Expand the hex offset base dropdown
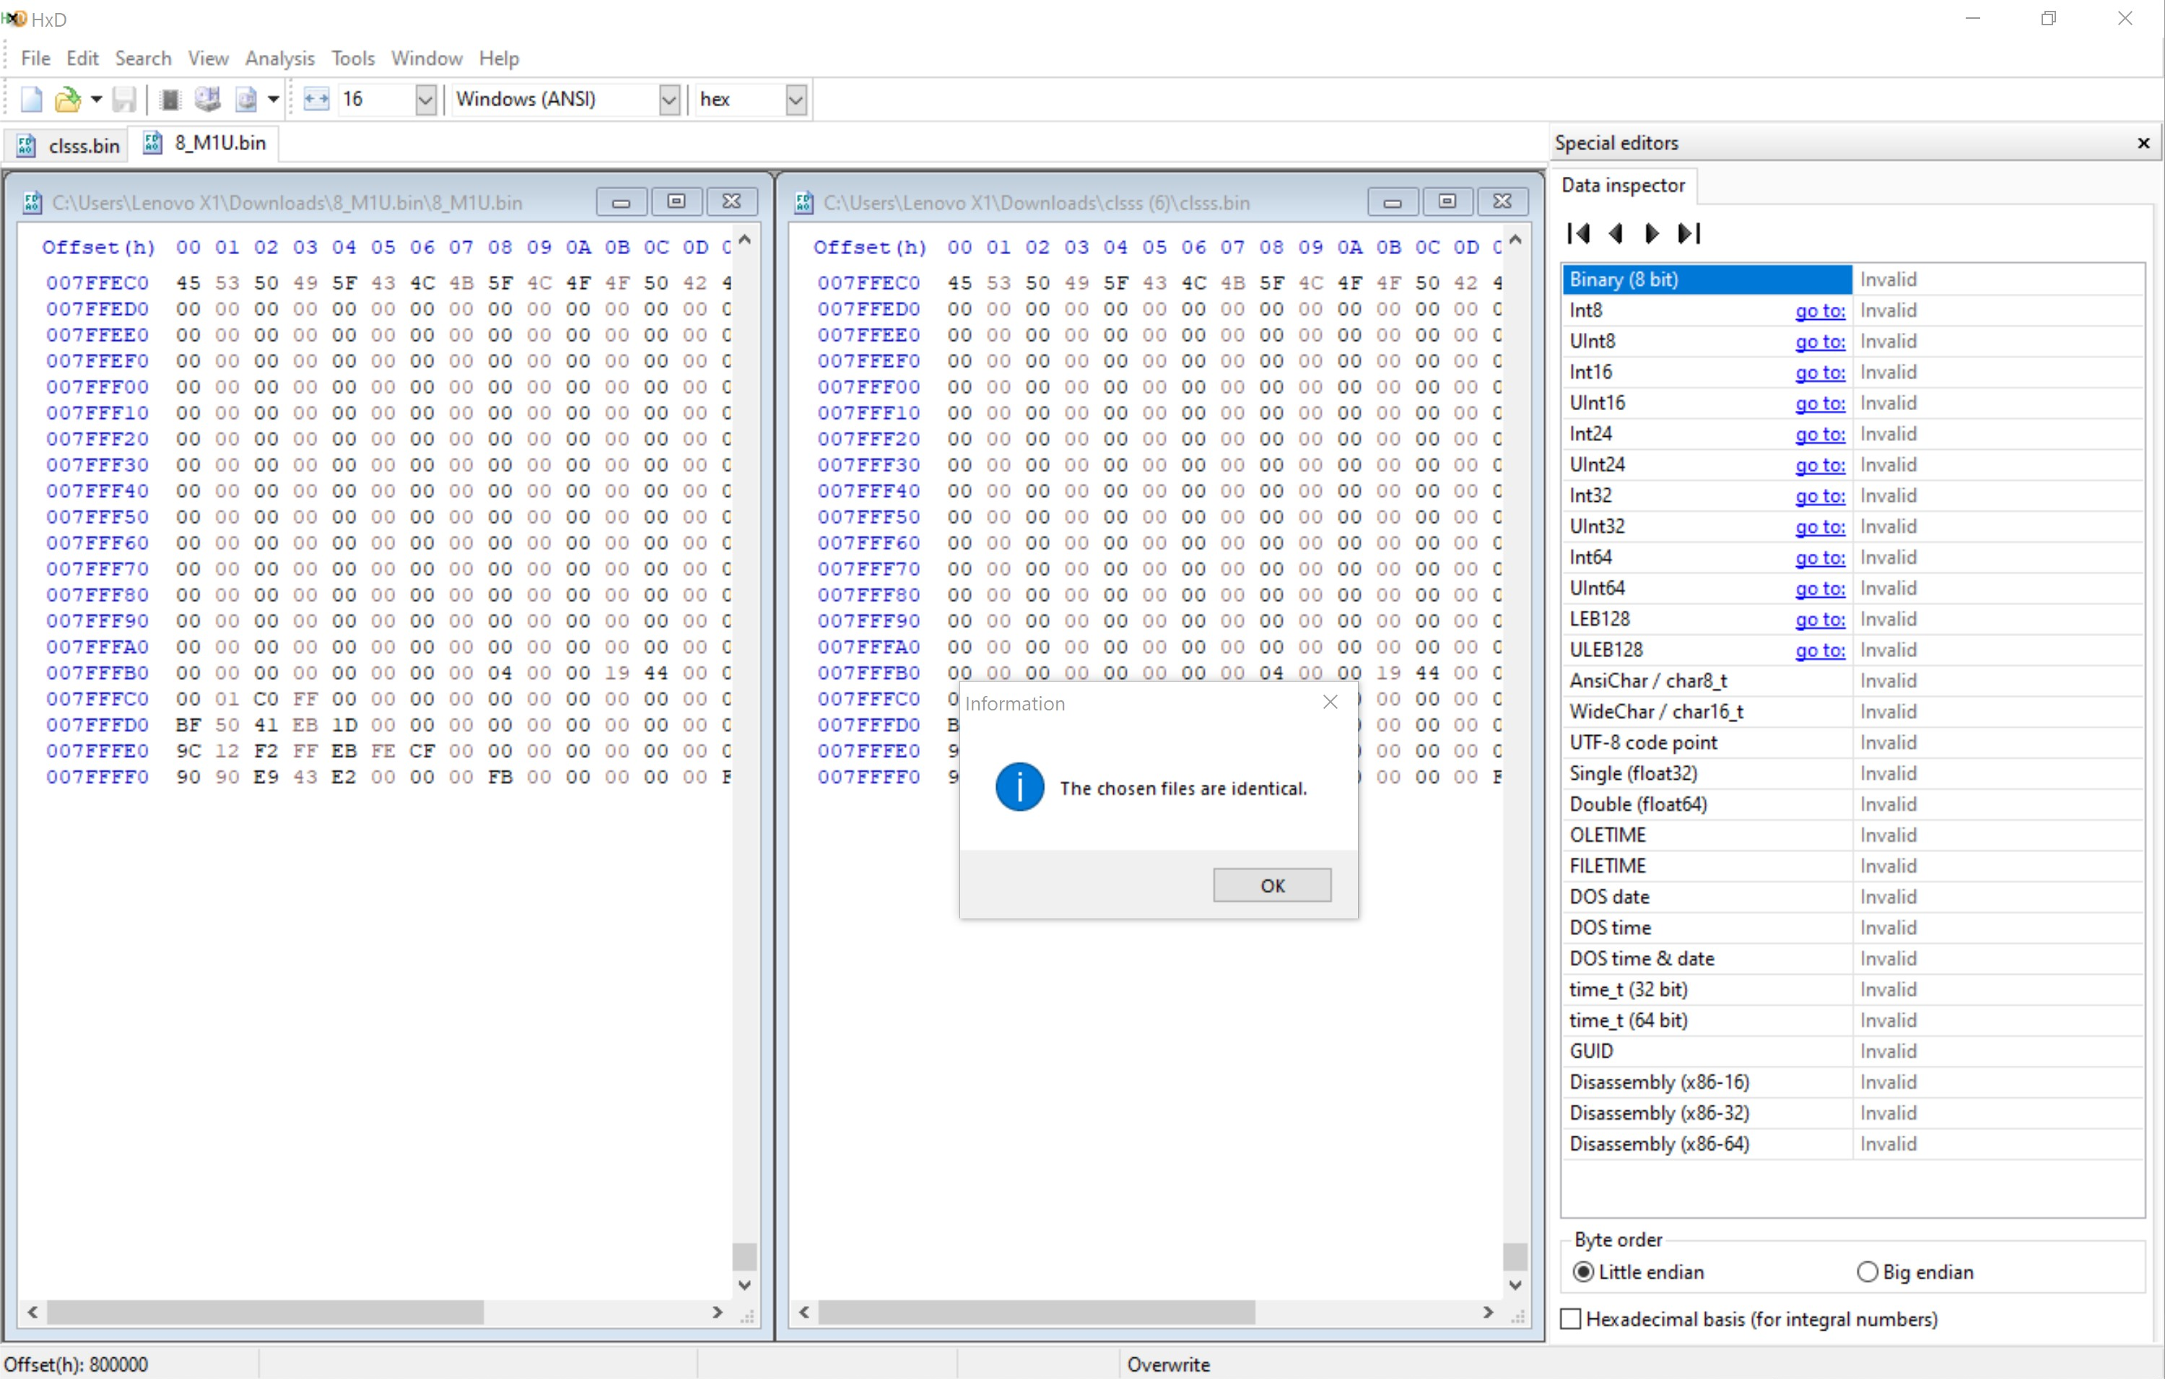This screenshot has height=1379, width=2165. coord(796,99)
